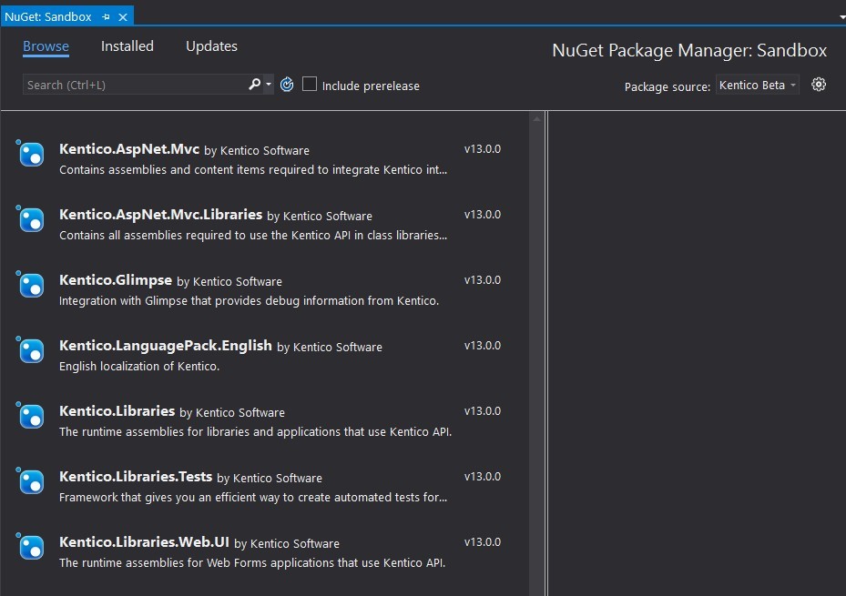Click the 'NuGet Package Manager: Sandbox' title
The image size is (846, 596).
point(689,50)
